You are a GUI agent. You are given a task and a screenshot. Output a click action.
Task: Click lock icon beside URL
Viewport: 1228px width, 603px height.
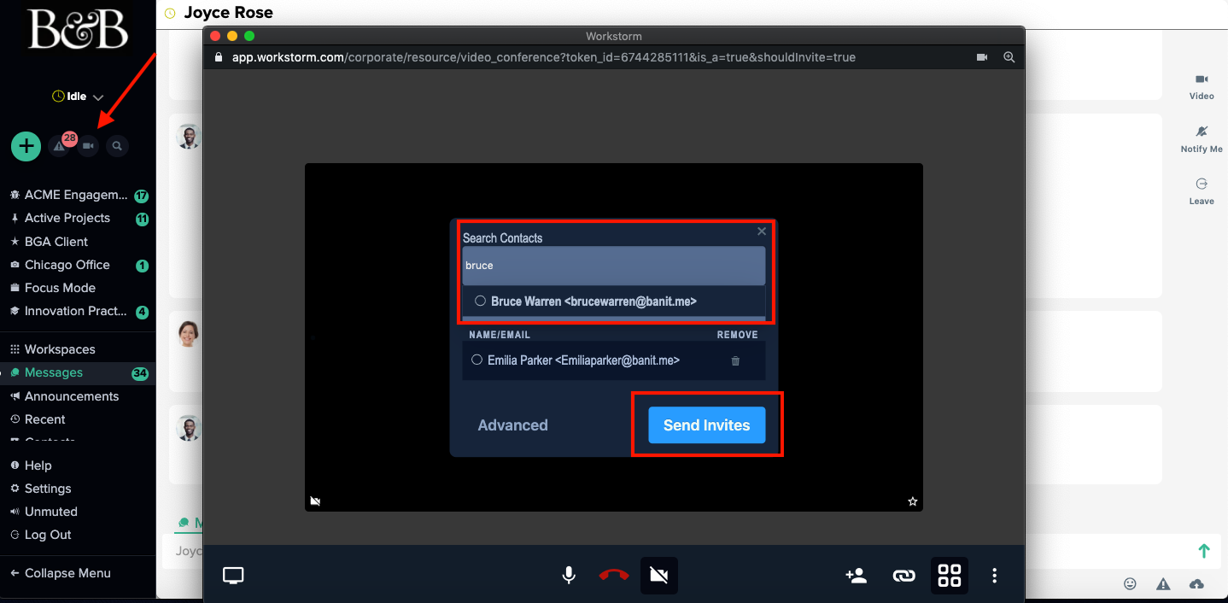coord(219,57)
